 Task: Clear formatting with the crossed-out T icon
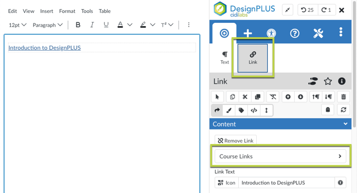pos(273,97)
